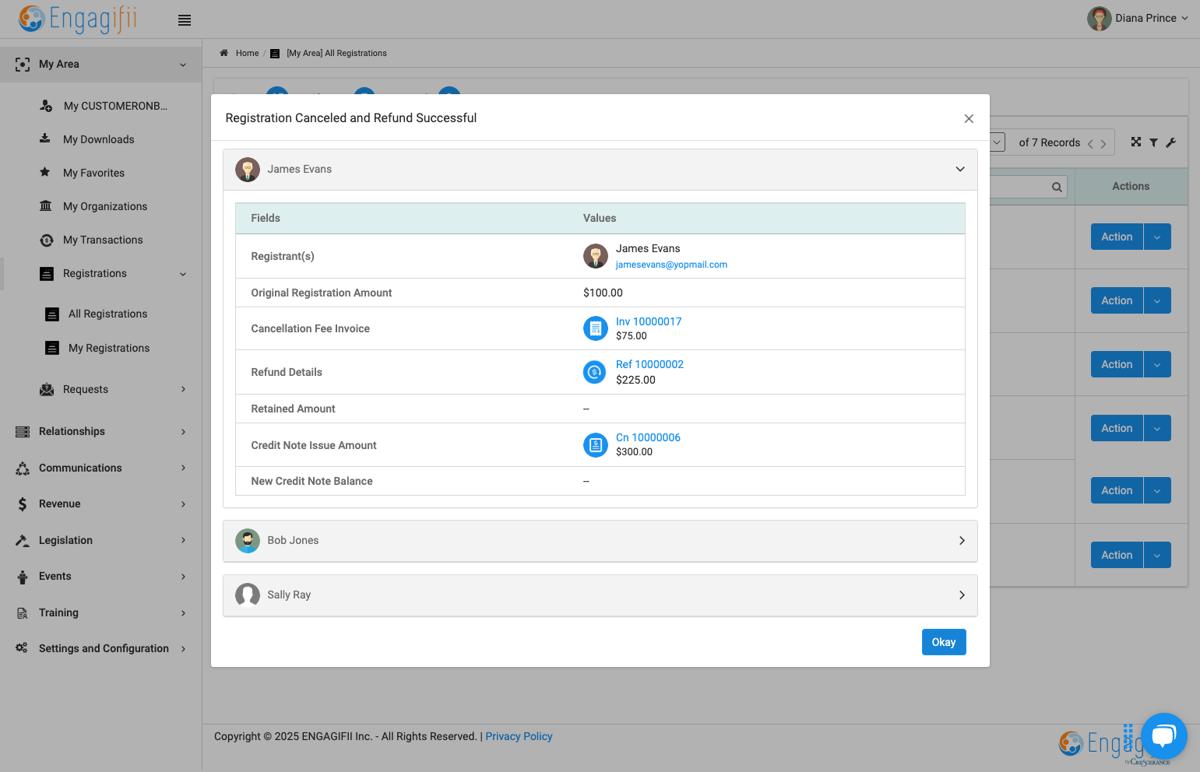Click the filter funnel icon
The width and height of the screenshot is (1200, 772).
point(1153,142)
